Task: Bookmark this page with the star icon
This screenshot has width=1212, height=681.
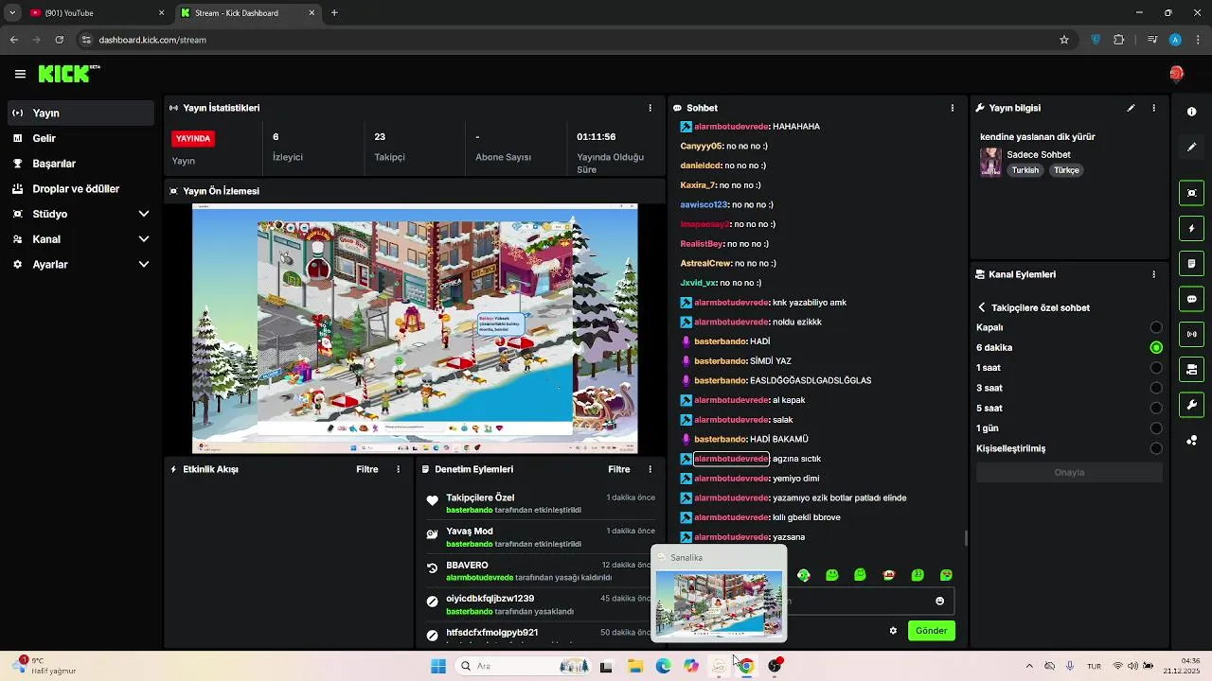Action: [x=1064, y=40]
